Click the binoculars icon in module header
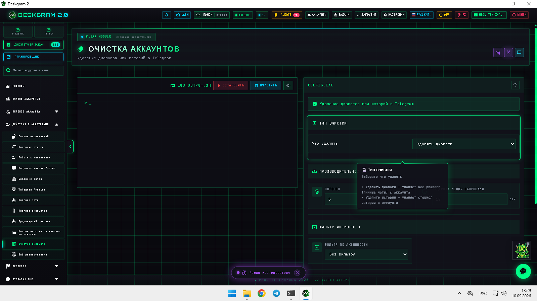The height and width of the screenshot is (301, 537). (508, 53)
